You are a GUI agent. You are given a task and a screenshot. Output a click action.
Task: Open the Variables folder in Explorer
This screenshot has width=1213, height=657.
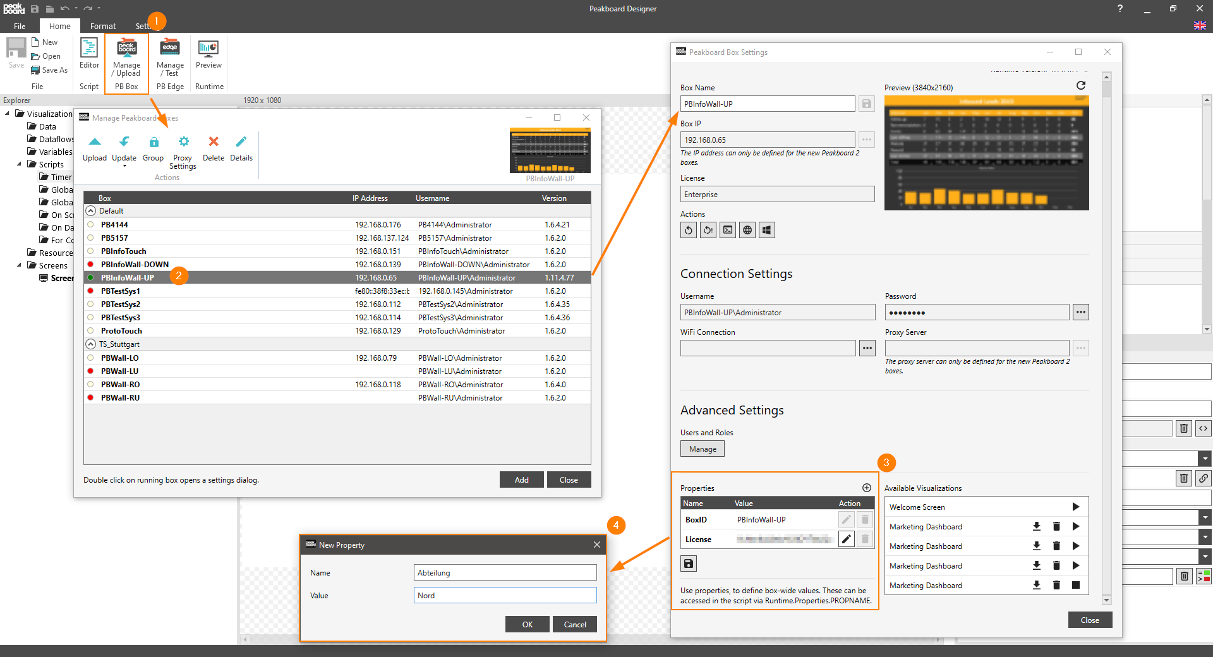click(x=50, y=152)
